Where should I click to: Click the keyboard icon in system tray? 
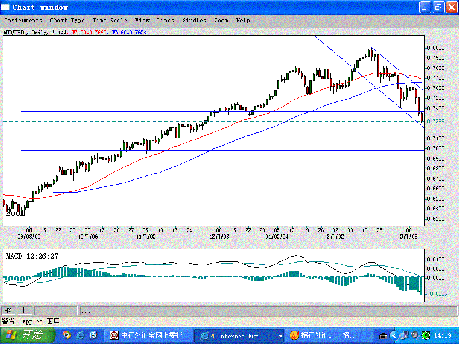[383, 335]
